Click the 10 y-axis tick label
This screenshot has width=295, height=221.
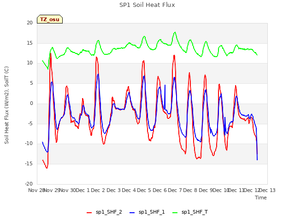[29, 63]
